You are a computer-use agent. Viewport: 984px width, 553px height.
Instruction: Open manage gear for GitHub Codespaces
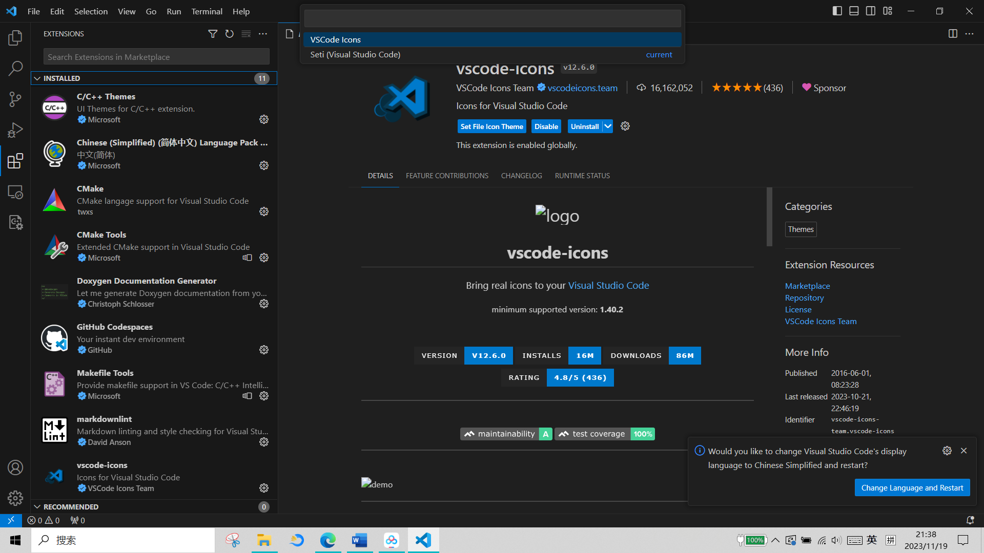[x=264, y=350]
